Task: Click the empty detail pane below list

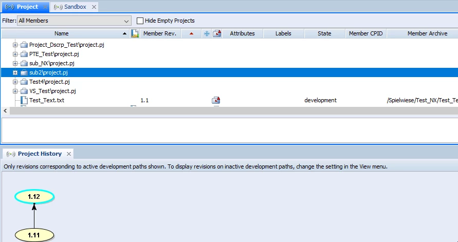Action: click(x=230, y=130)
